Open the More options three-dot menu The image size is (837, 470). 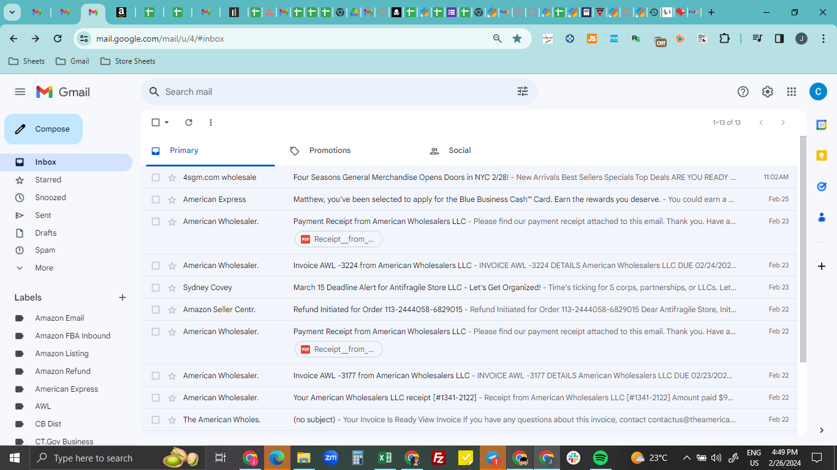click(x=211, y=122)
